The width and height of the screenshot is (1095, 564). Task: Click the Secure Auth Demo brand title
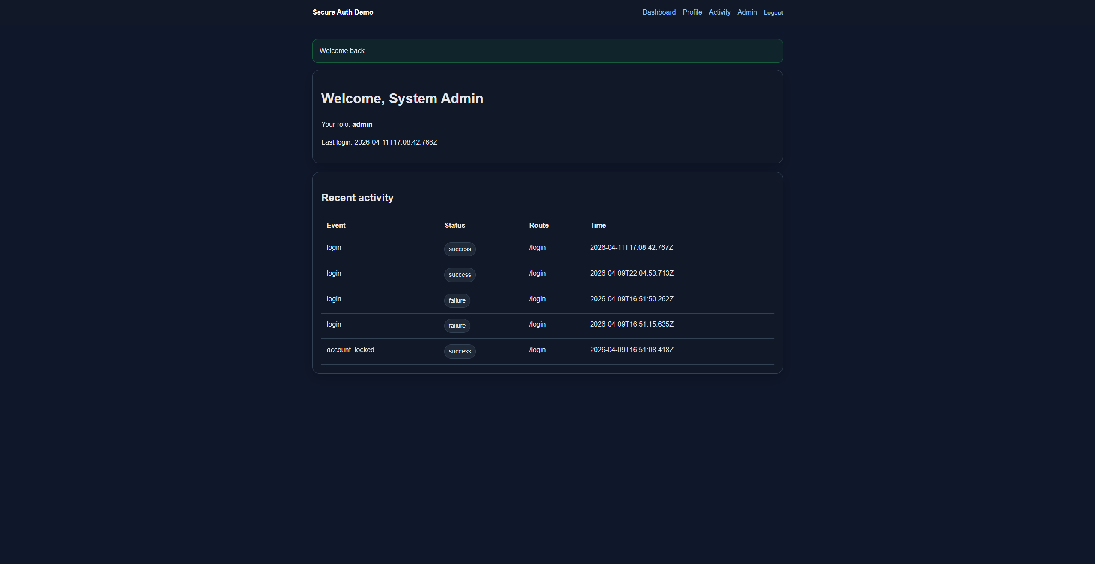(x=342, y=12)
